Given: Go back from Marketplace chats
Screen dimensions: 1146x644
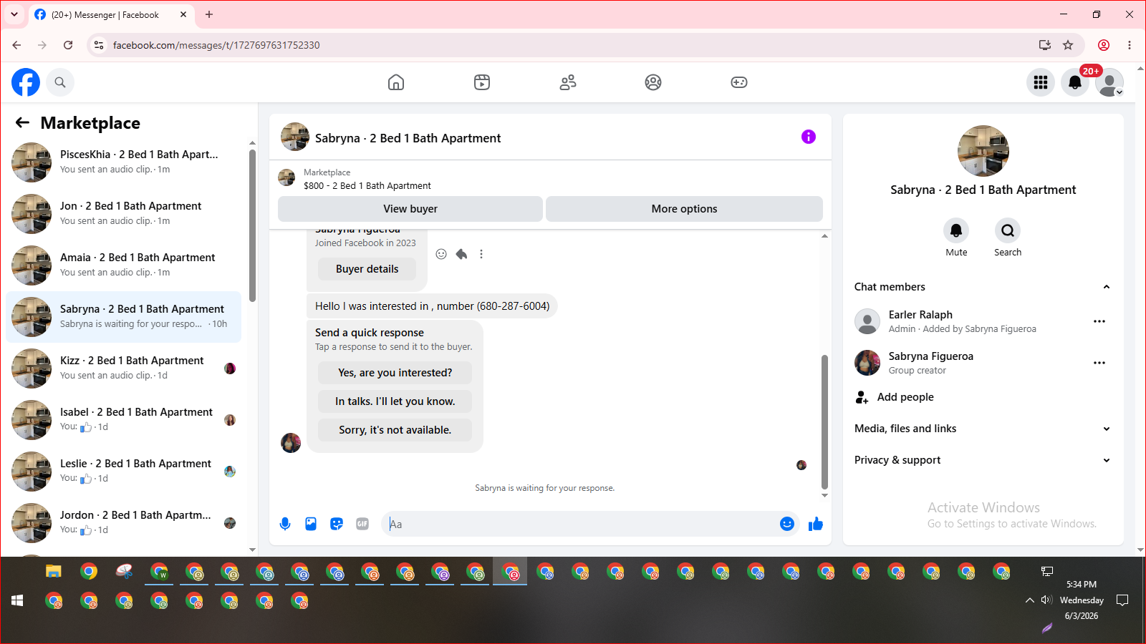Looking at the screenshot, I should (23, 122).
